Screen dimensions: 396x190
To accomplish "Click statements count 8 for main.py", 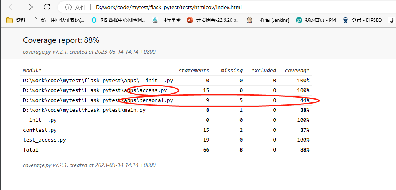I will [208, 110].
